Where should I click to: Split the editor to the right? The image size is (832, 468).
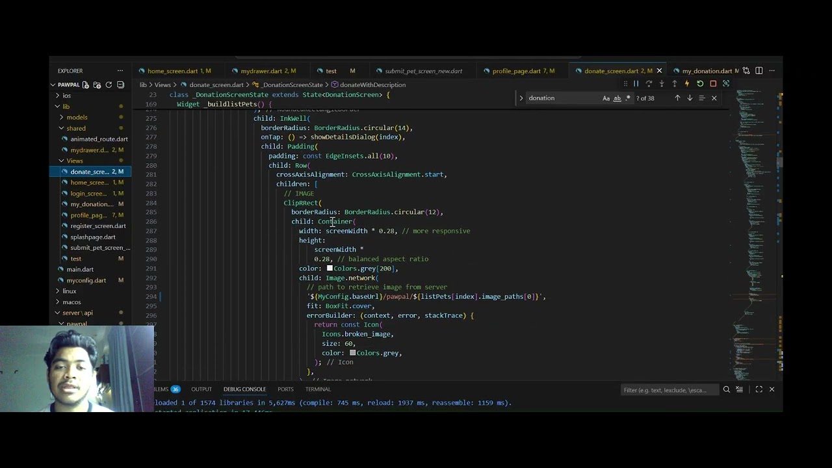click(759, 71)
